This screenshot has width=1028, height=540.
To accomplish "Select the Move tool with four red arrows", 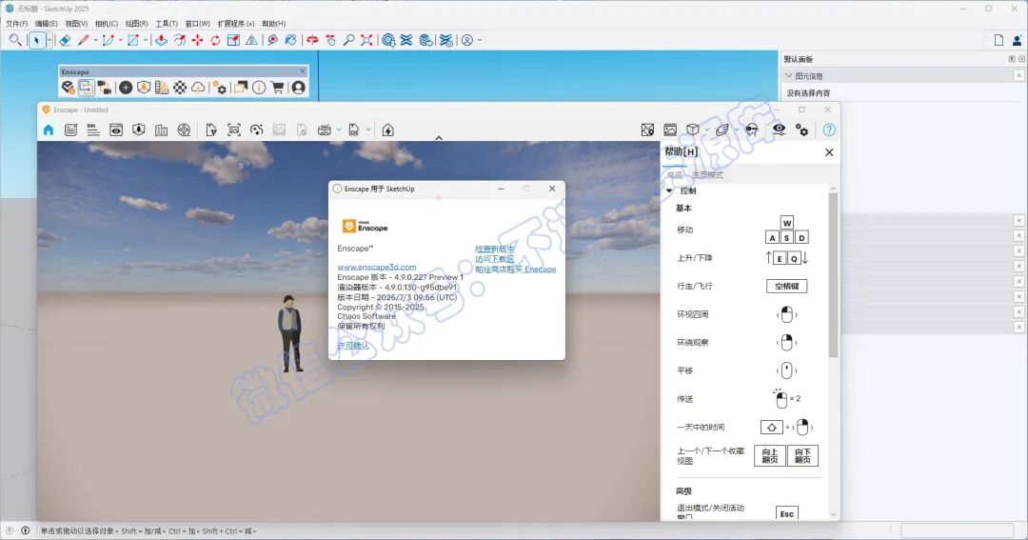I will tap(197, 40).
